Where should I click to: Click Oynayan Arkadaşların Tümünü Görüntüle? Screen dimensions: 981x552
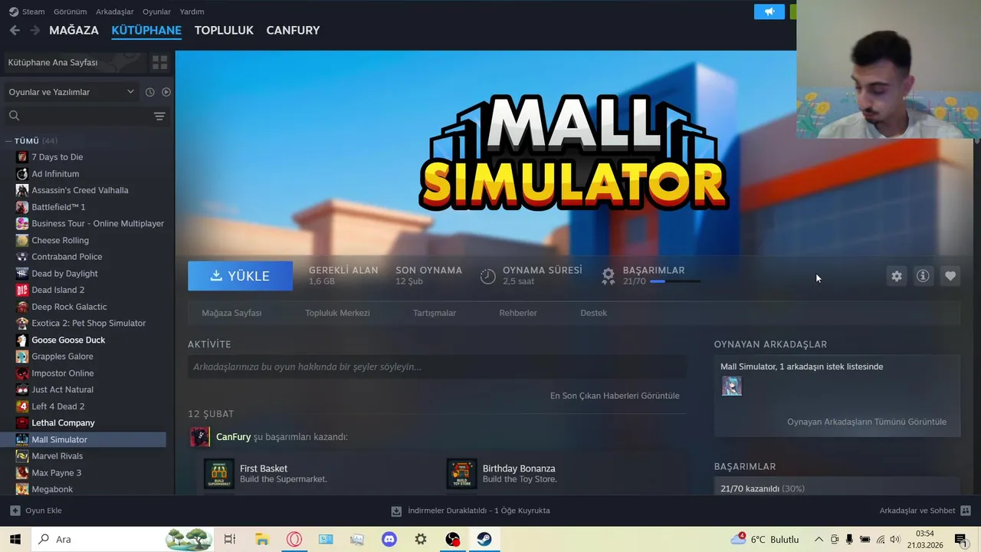(866, 422)
